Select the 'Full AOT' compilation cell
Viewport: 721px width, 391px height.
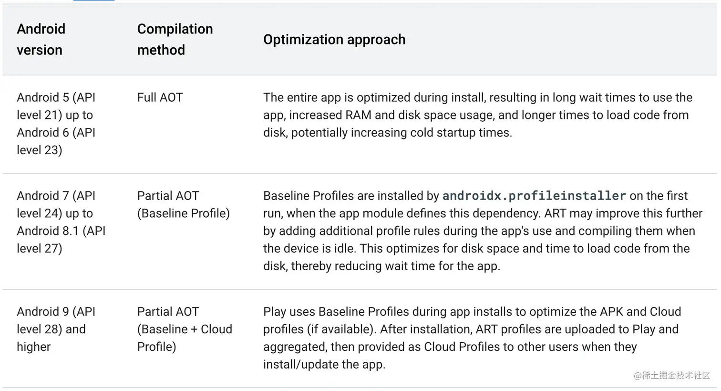[160, 97]
